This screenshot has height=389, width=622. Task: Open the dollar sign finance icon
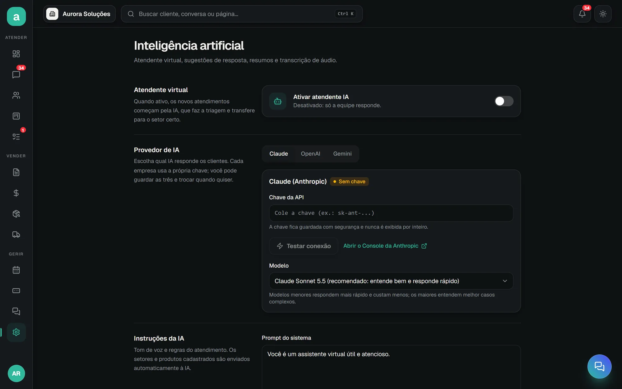[16, 193]
